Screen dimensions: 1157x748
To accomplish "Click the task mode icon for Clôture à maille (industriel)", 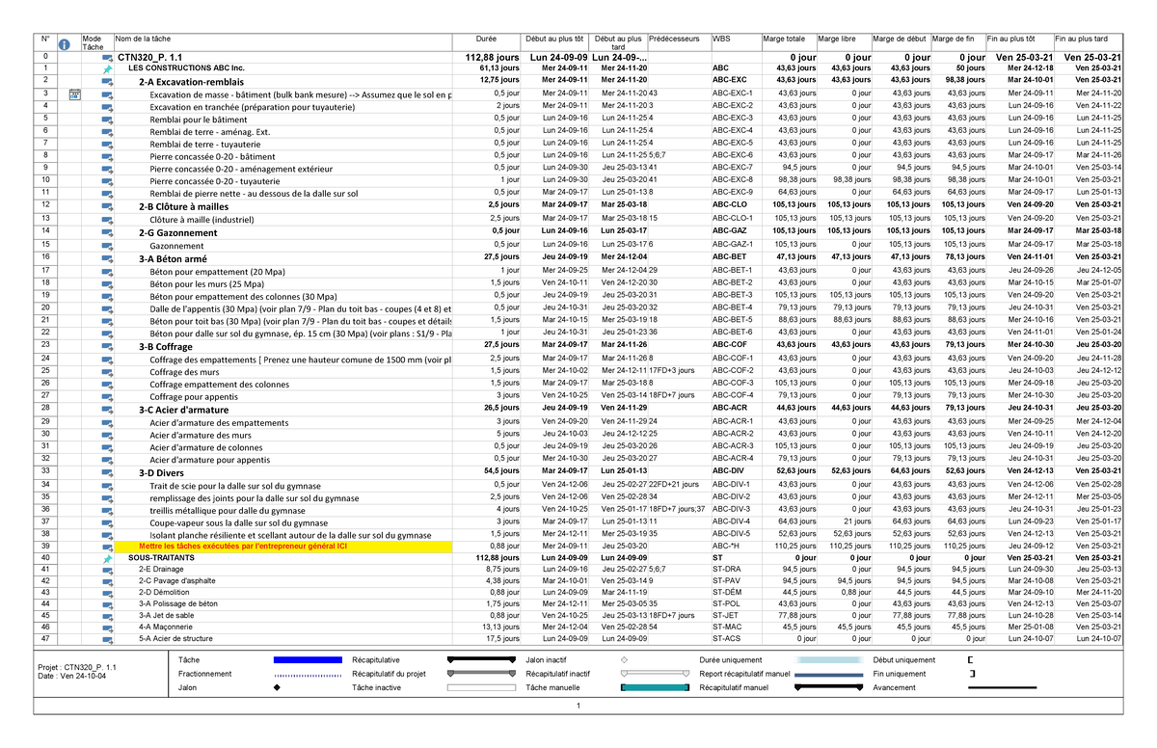I will 107,220.
